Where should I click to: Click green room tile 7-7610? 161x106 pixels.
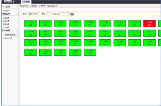[45, 52]
